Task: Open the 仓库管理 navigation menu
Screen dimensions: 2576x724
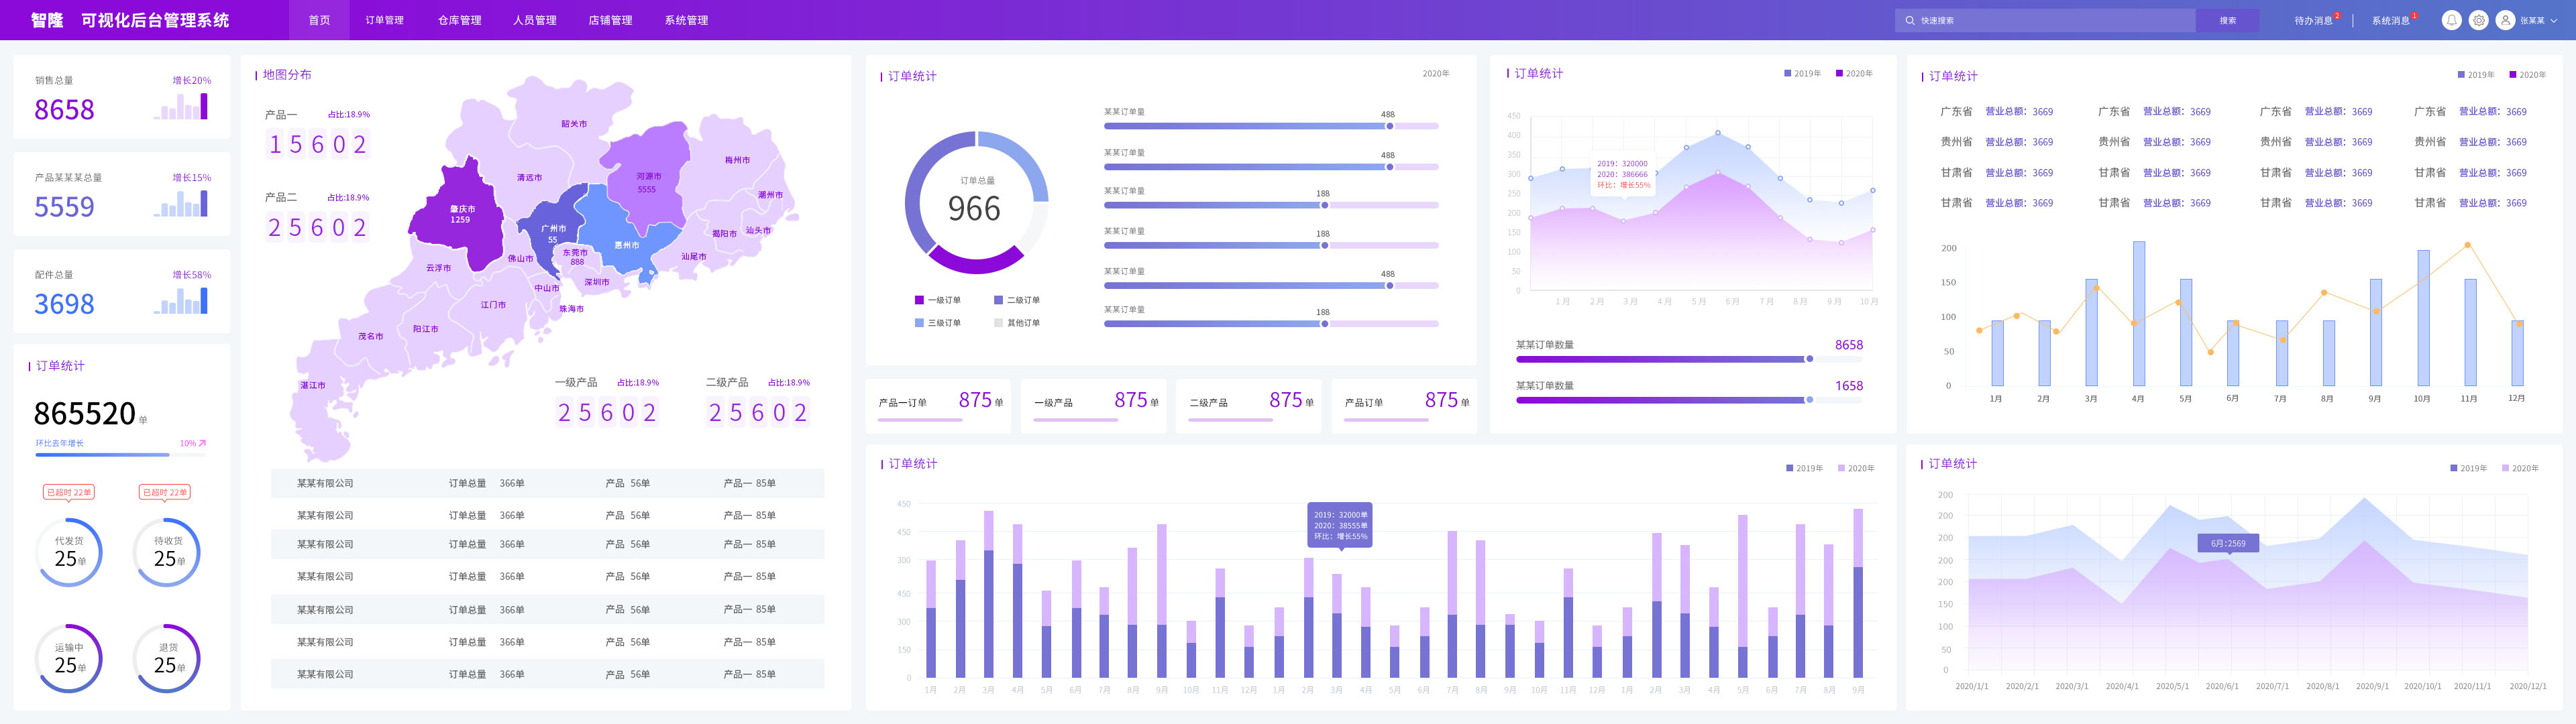Action: [459, 20]
